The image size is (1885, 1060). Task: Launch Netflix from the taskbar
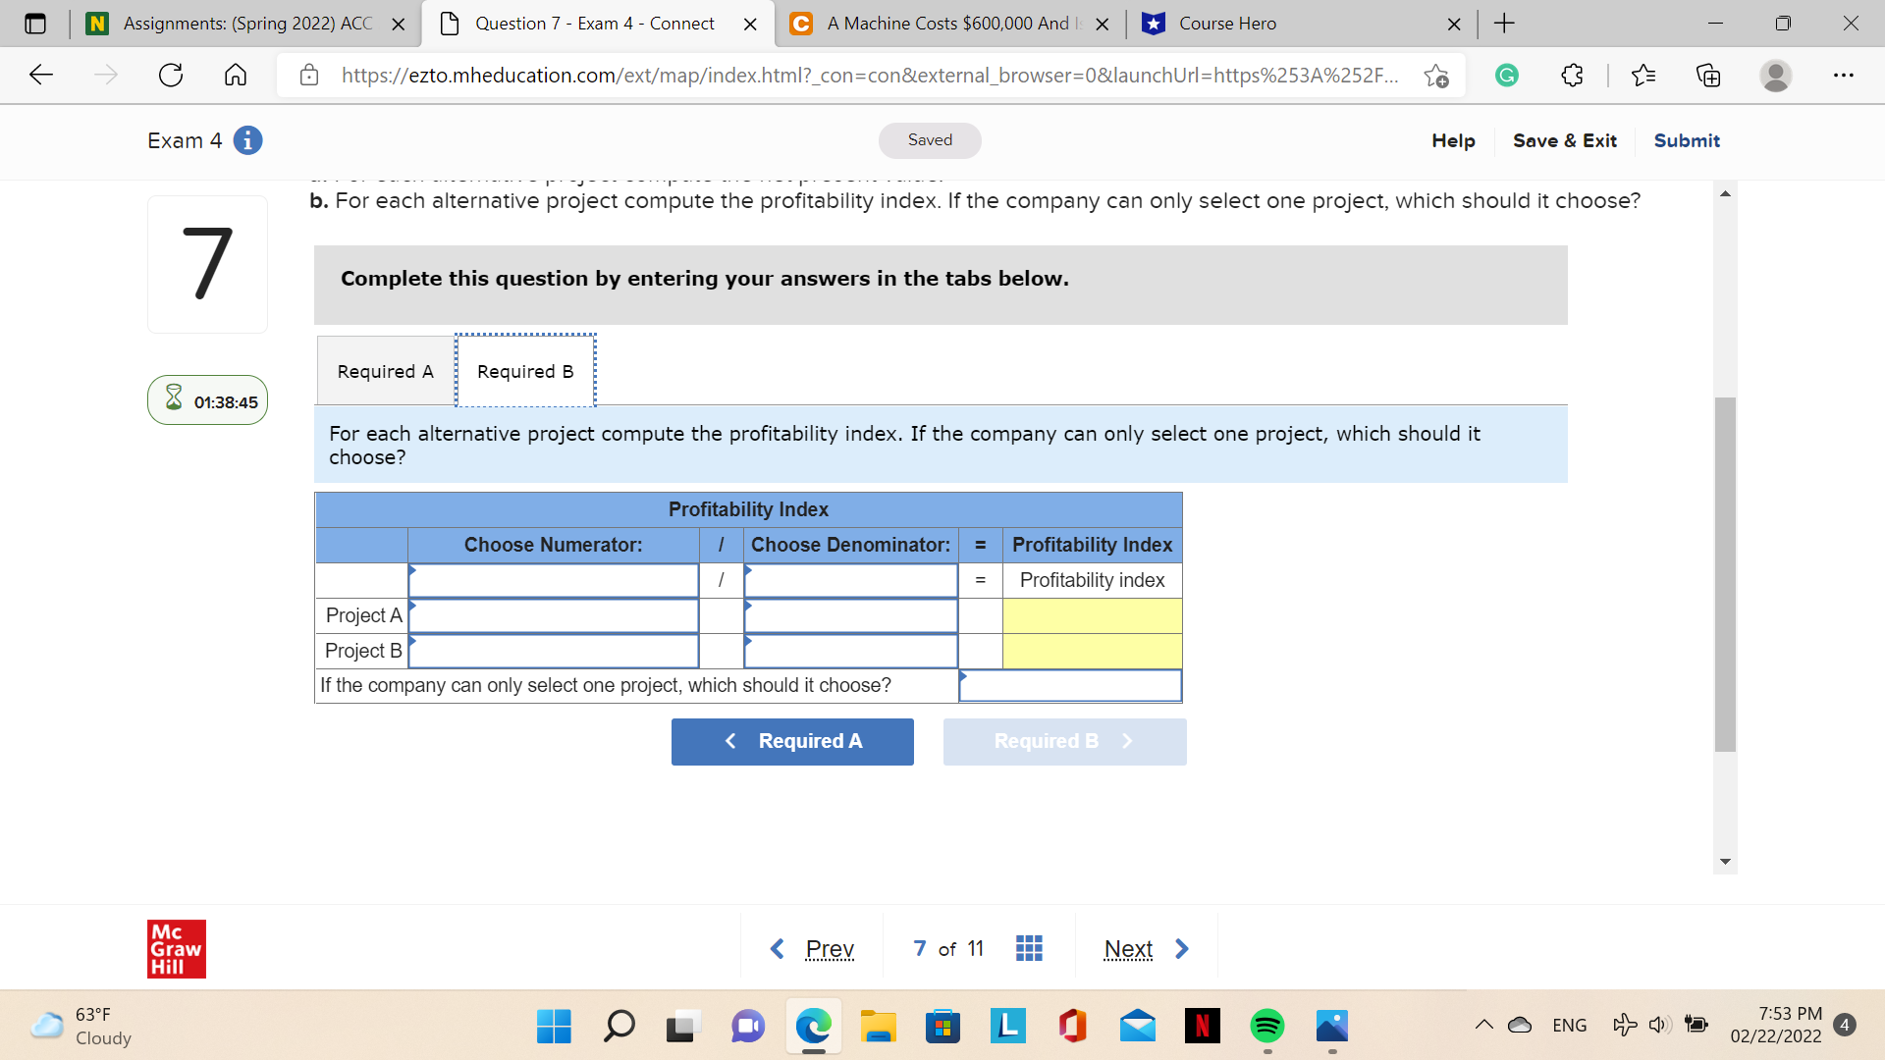[x=1202, y=1026]
